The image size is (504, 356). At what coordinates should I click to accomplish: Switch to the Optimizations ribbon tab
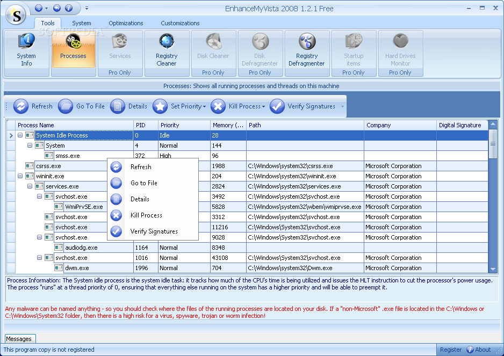(126, 23)
